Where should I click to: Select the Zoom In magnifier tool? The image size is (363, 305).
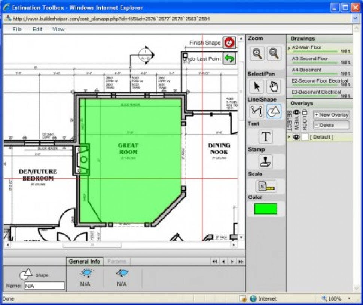[256, 54]
